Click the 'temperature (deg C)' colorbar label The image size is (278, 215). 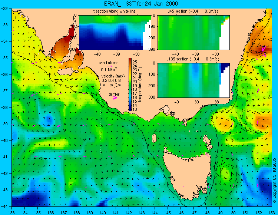pyautogui.click(x=140, y=85)
